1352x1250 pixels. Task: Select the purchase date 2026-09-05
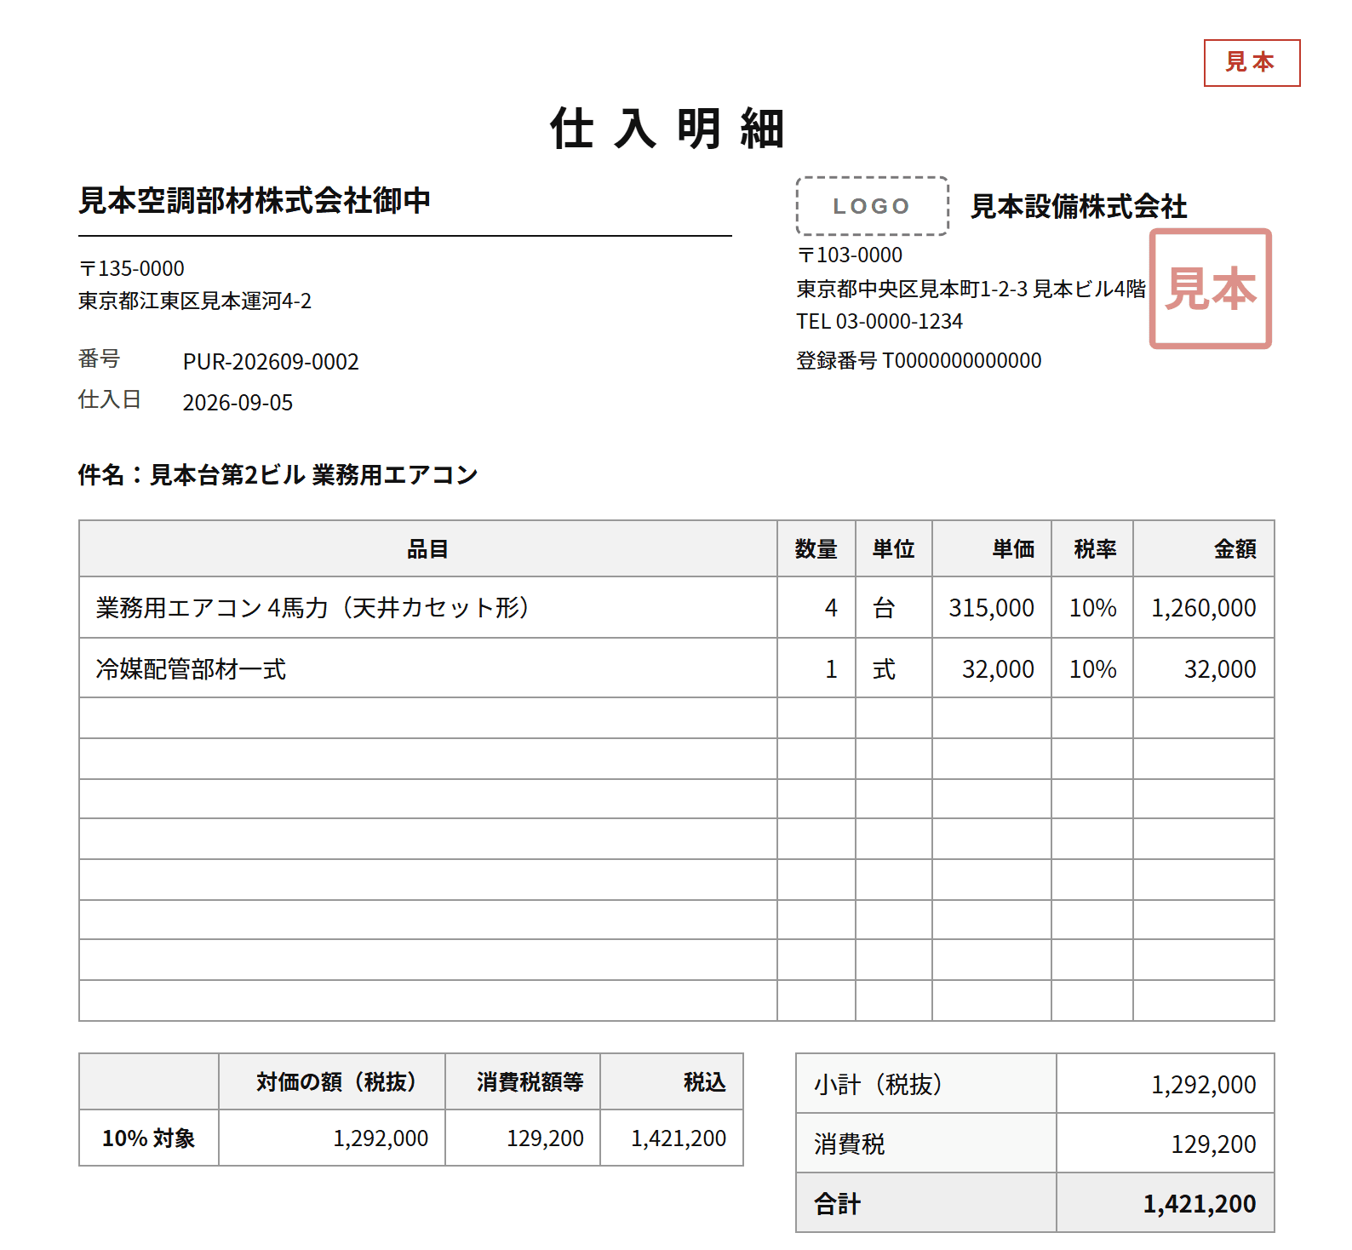pyautogui.click(x=238, y=403)
